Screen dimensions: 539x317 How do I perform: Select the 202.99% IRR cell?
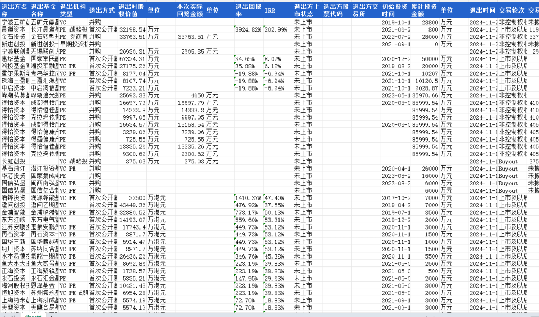277,30
